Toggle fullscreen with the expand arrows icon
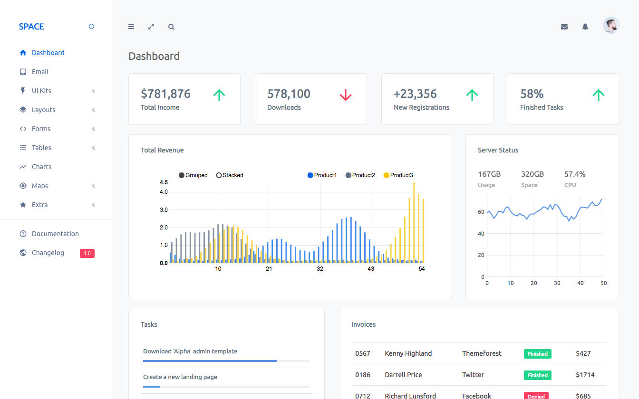This screenshot has width=639, height=399. [x=151, y=27]
